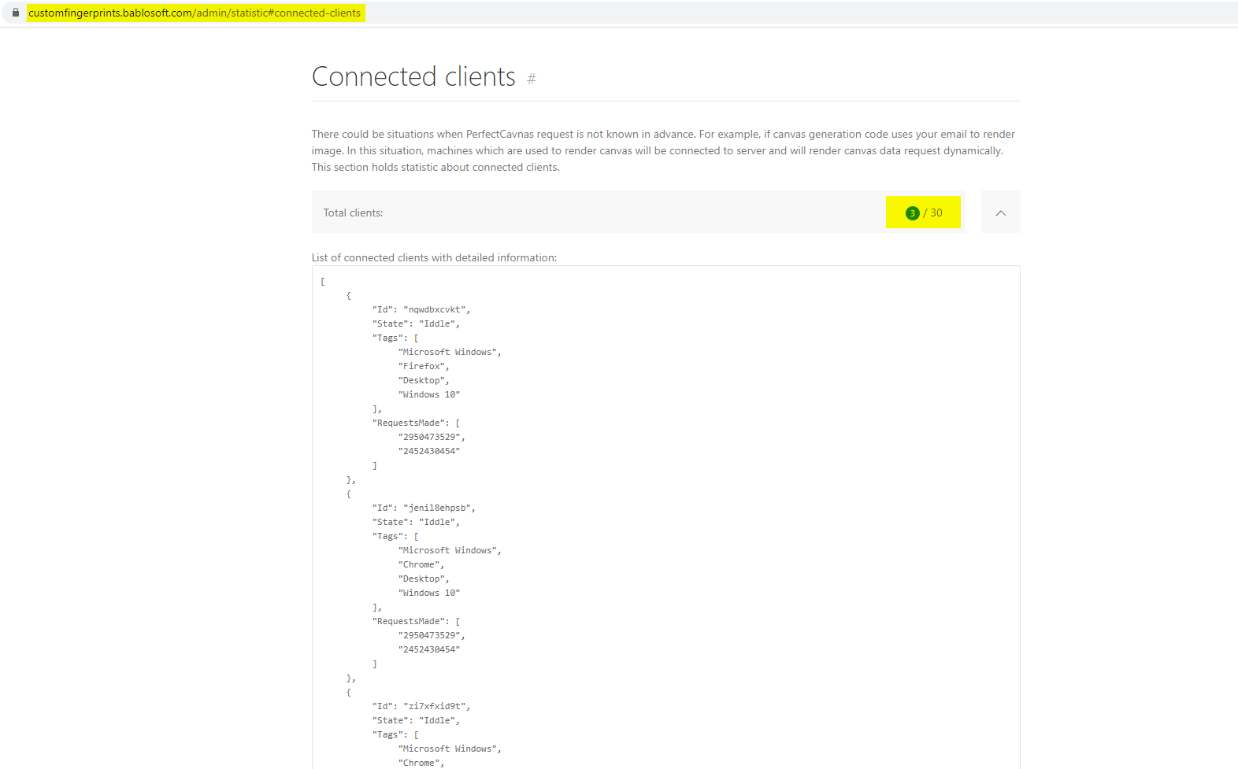Click the green 3 clients count badge

click(912, 213)
